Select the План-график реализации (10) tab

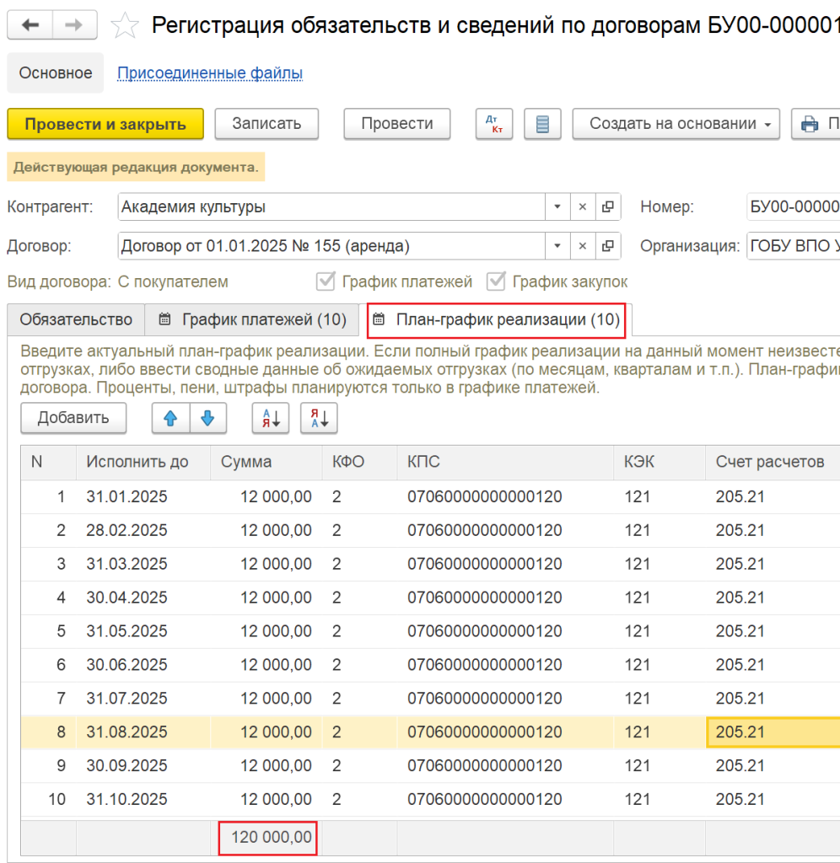[x=497, y=319]
